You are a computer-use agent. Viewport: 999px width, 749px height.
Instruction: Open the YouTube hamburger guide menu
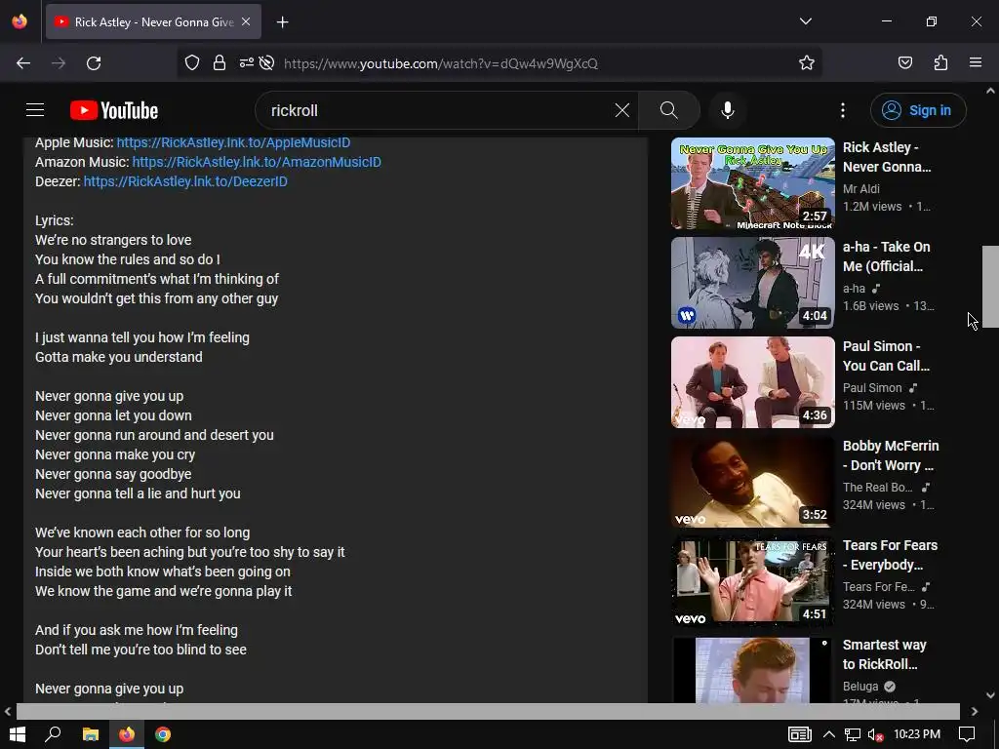point(35,110)
